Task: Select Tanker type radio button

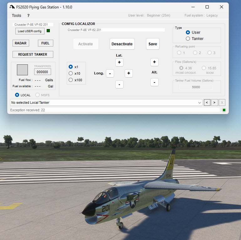Action: pos(188,39)
